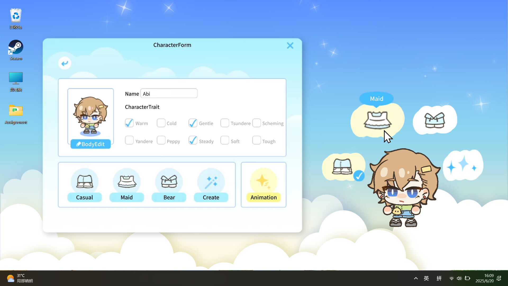
Task: Open the 拼 input method option
Action: point(439,278)
